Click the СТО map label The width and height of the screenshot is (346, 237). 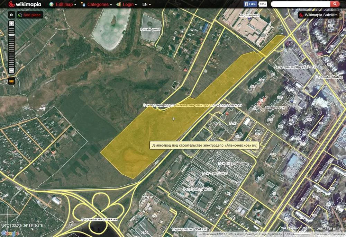pos(144,232)
